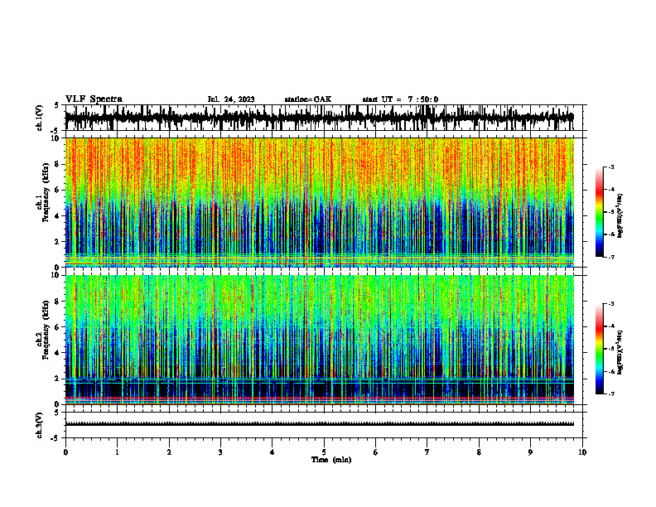
Task: Click the "-3" tick on ch.1 colorbar
Action: [x=611, y=167]
